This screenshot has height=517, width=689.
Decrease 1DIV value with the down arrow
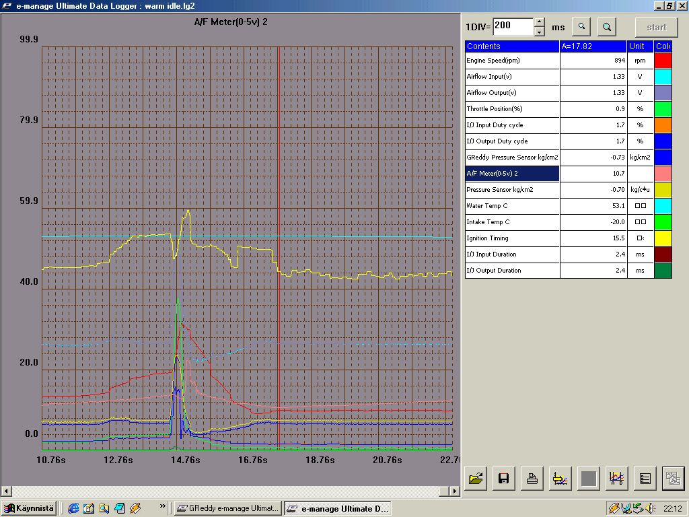click(539, 32)
